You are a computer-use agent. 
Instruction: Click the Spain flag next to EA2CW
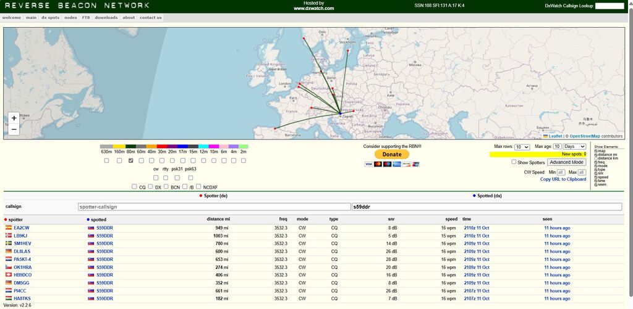point(9,228)
